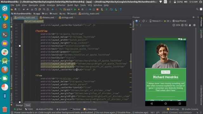Click the Paste toolbar icon
The image size is (203, 114).
tap(39, 9)
